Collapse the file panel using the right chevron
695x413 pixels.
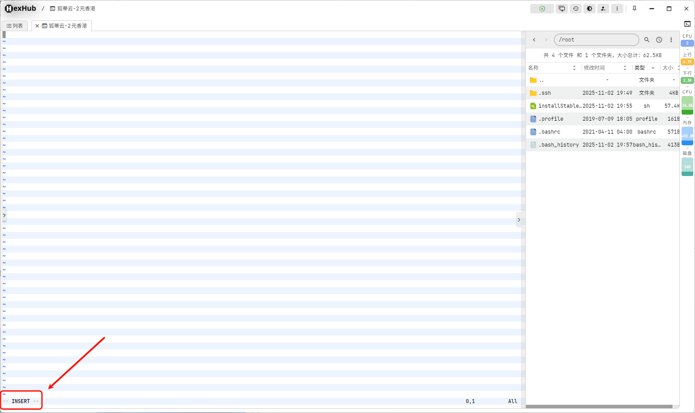519,220
